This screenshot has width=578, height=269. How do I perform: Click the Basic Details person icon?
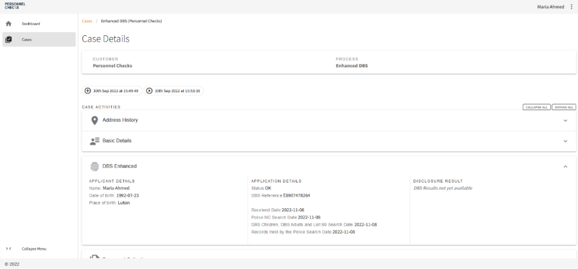pos(95,141)
